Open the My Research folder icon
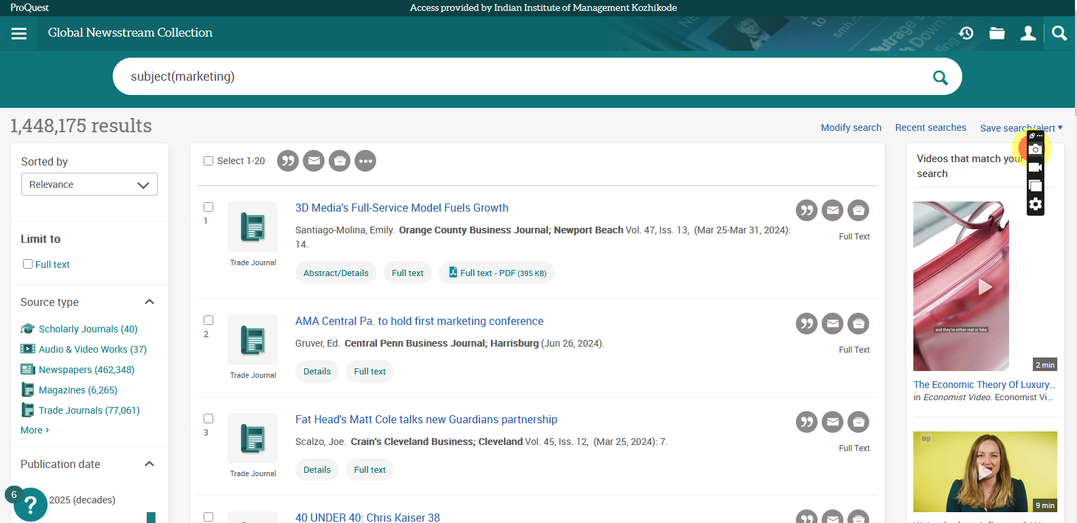The height and width of the screenshot is (523, 1077). pos(997,33)
